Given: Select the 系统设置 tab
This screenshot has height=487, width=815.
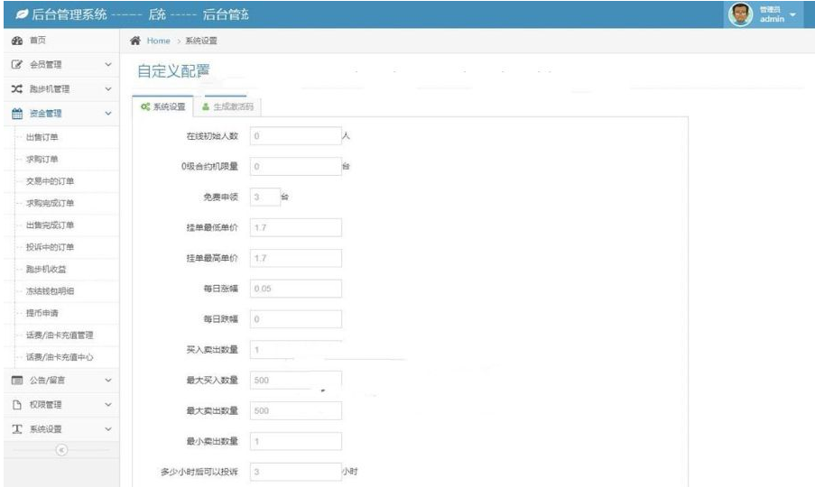Looking at the screenshot, I should point(163,106).
